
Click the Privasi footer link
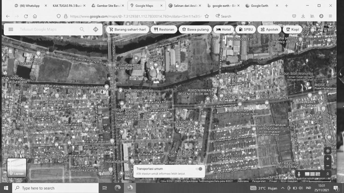tap(273, 181)
